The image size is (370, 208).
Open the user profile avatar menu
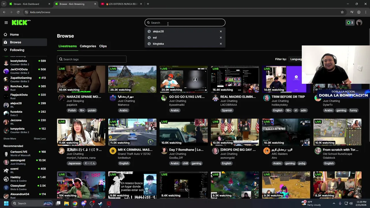click(x=359, y=23)
